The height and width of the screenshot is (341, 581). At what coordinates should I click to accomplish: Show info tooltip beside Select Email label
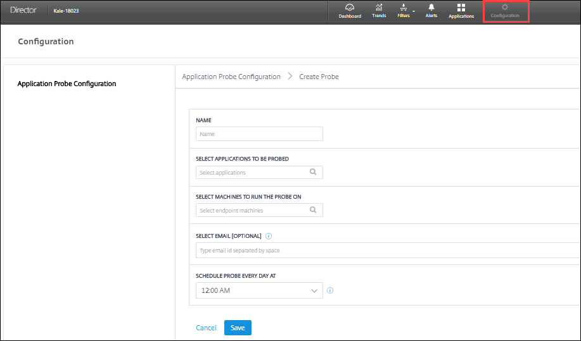pyautogui.click(x=269, y=236)
